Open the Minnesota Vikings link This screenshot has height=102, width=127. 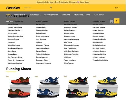(42, 45)
